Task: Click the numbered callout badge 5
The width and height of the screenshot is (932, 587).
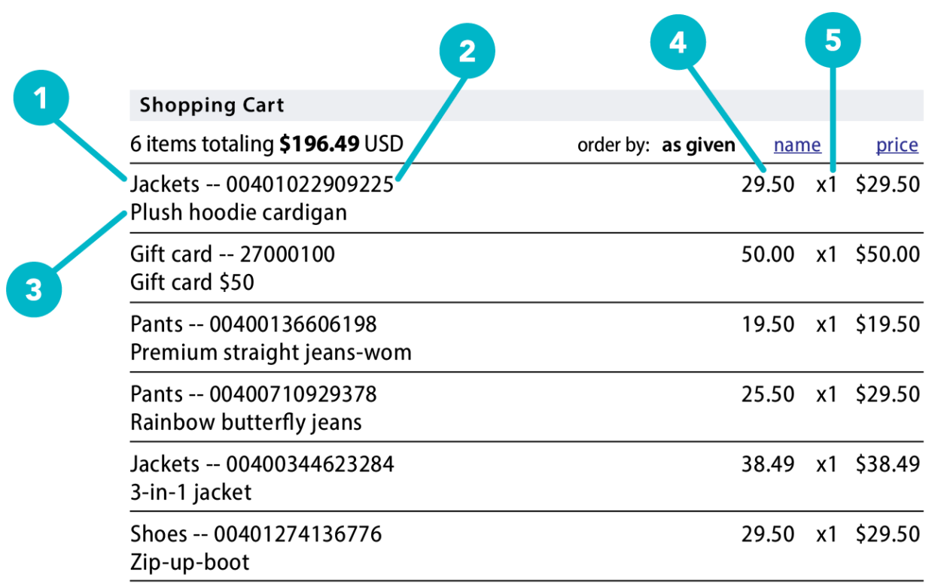Action: 832,40
